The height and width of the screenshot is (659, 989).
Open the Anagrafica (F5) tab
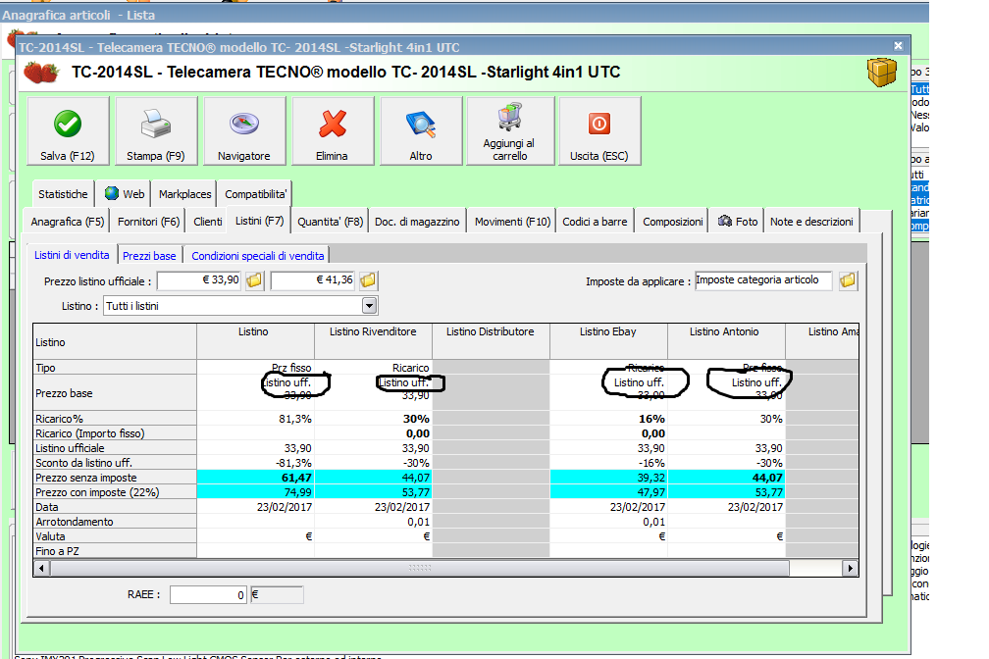pyautogui.click(x=68, y=222)
